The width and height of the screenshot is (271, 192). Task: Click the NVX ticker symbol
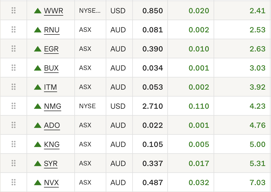[x=51, y=183]
